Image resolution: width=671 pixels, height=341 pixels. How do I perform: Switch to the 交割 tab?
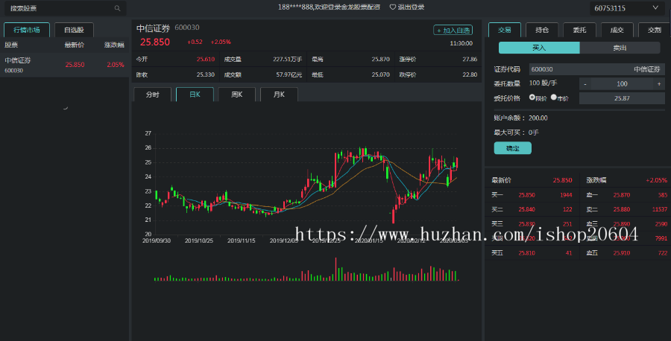click(655, 30)
